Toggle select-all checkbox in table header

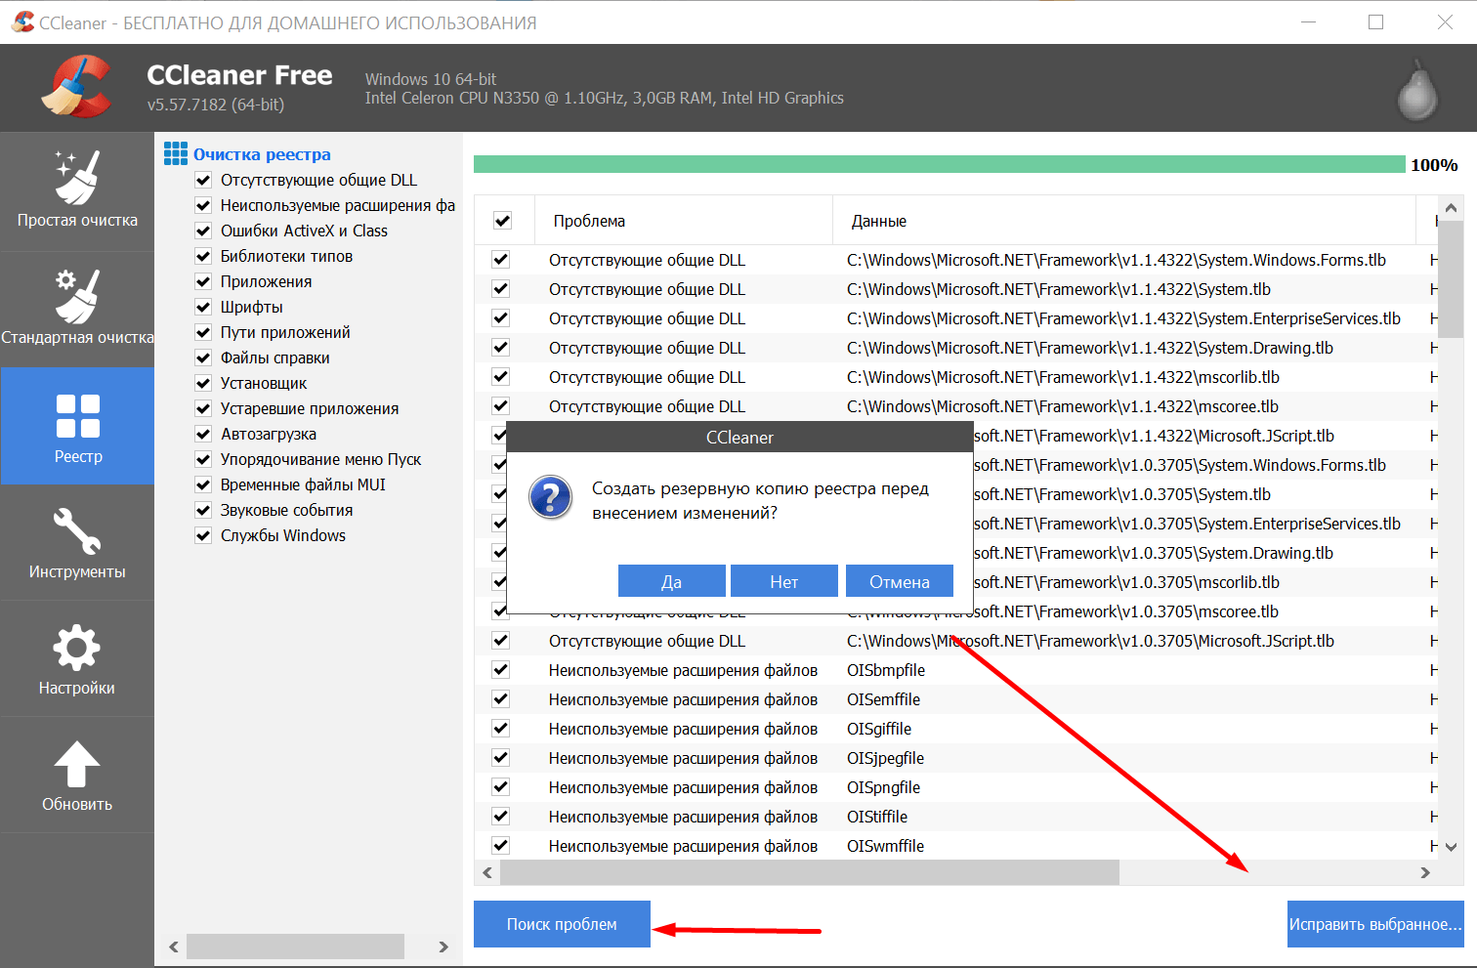[502, 221]
